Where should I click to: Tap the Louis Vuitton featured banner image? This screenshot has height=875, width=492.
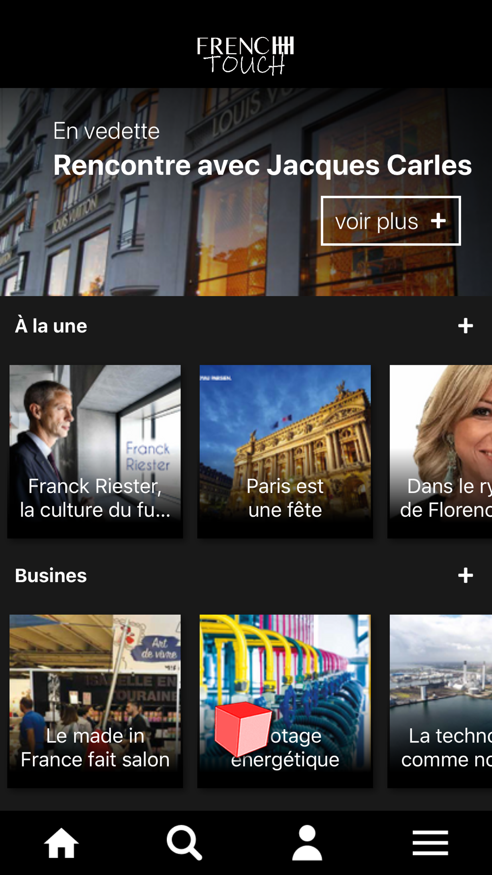148,246
